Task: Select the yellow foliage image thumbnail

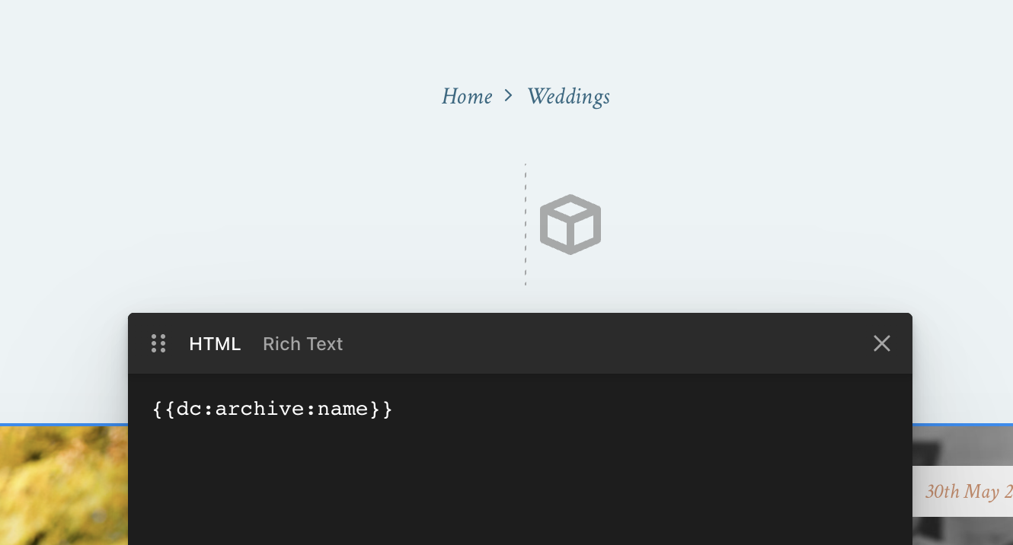Action: coord(63,486)
